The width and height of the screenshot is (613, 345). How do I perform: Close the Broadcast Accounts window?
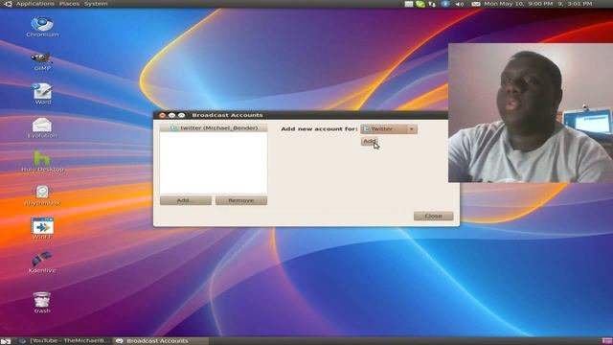[162, 115]
